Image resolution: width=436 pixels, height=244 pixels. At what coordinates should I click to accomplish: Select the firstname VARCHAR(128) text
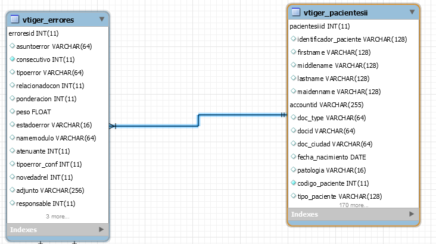[334, 52]
